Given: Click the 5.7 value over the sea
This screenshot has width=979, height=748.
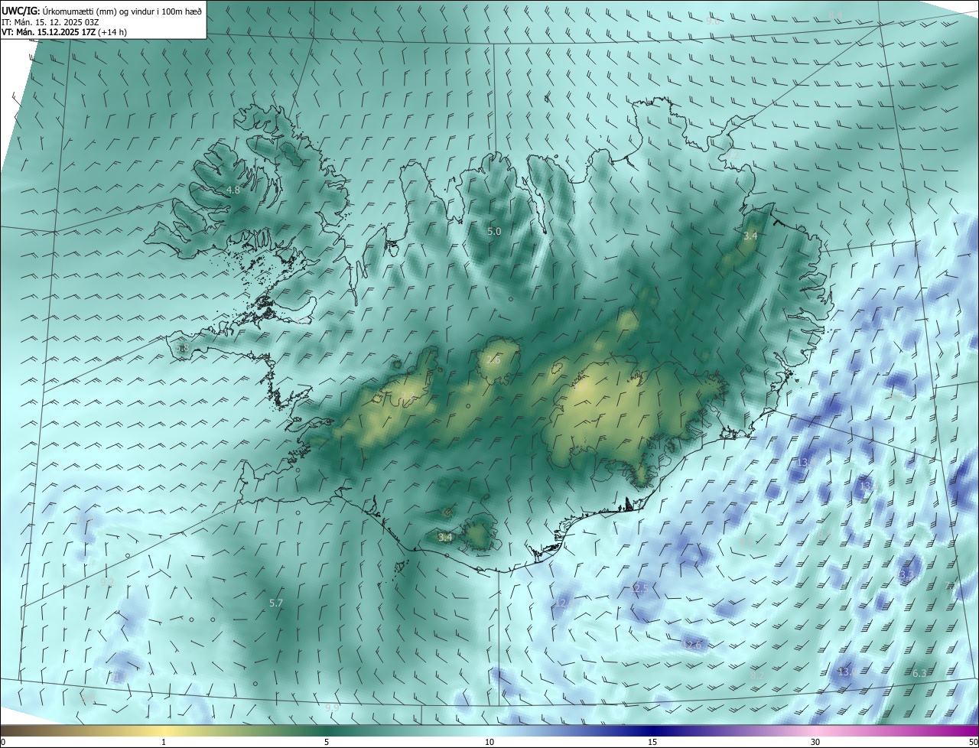Looking at the screenshot, I should [276, 603].
